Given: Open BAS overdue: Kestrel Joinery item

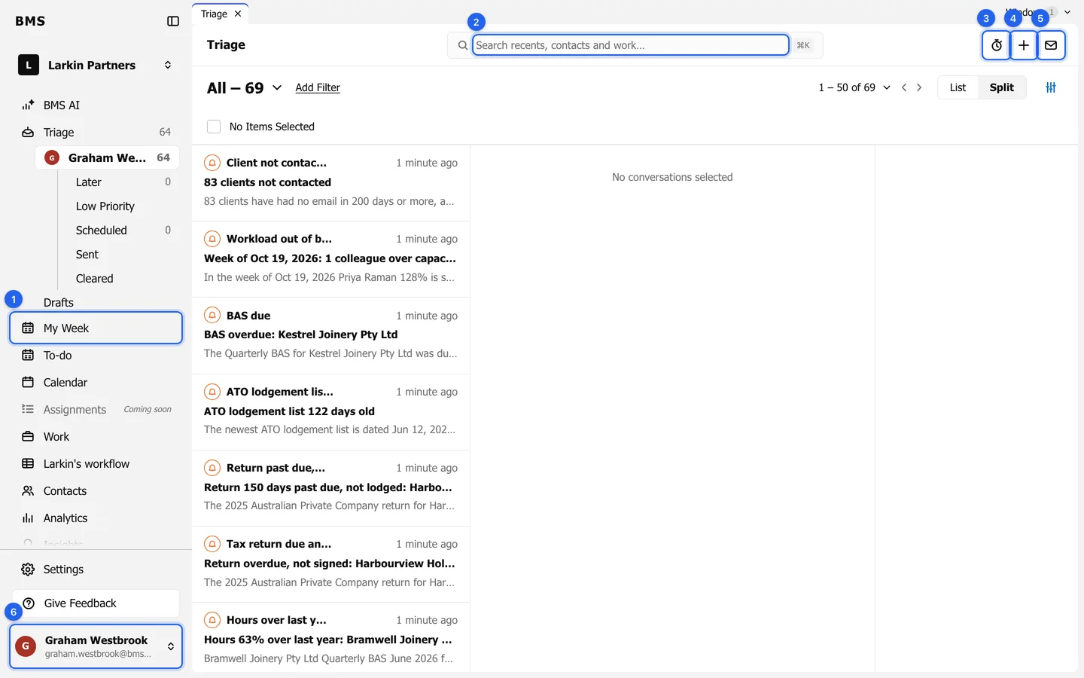Looking at the screenshot, I should [331, 335].
